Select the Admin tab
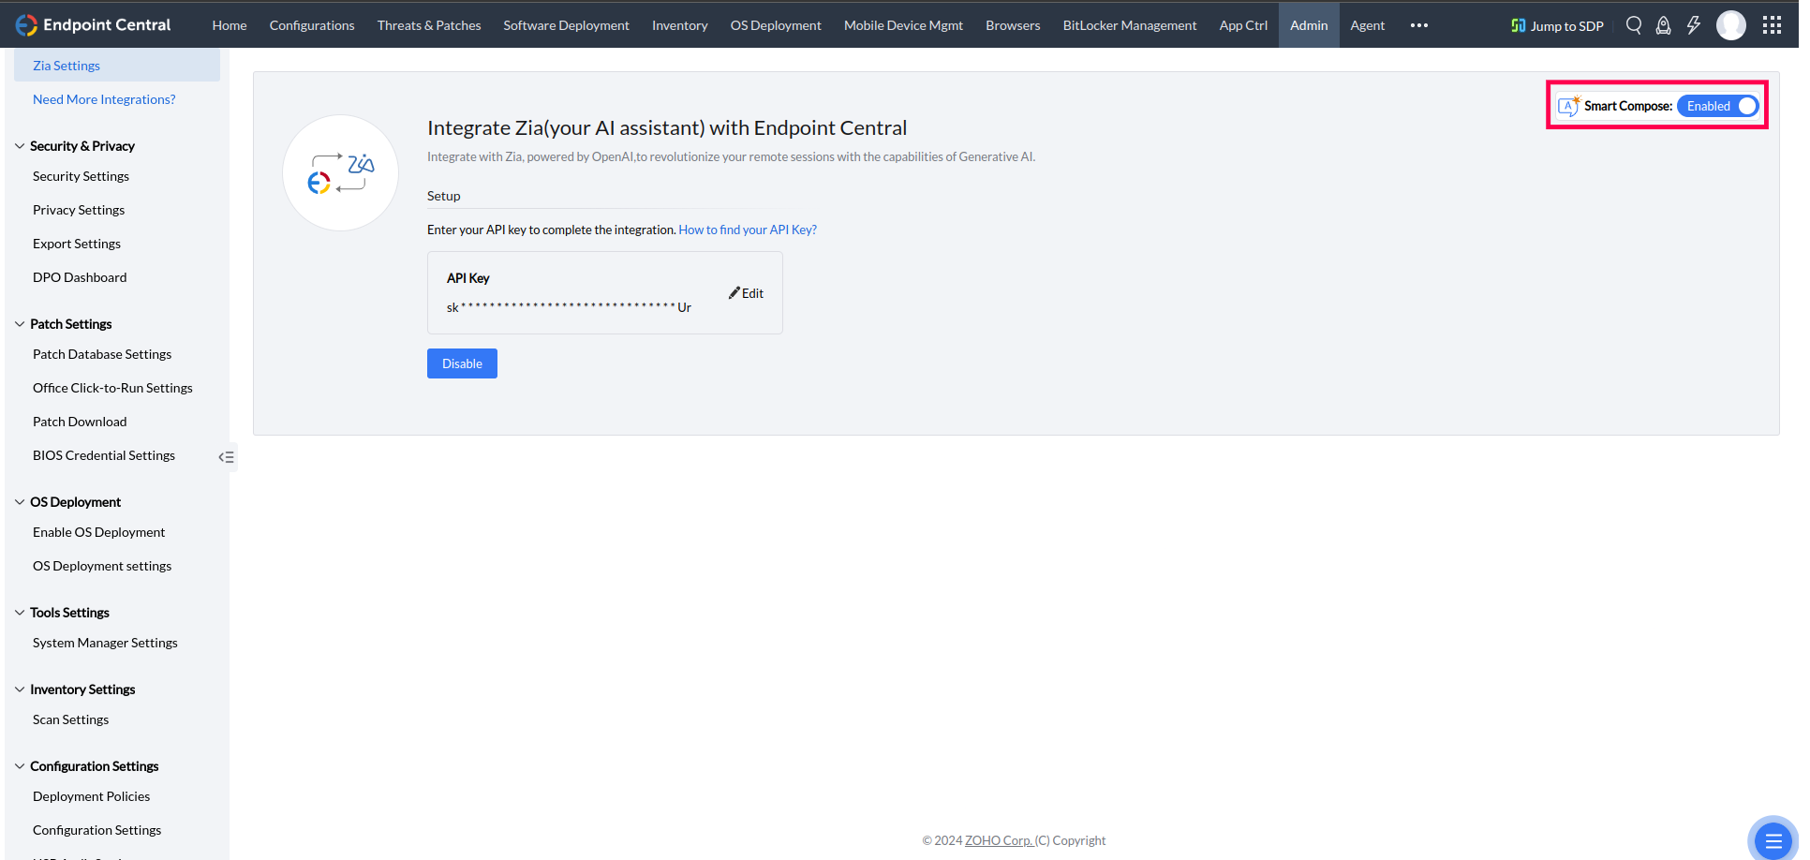 [x=1309, y=25]
